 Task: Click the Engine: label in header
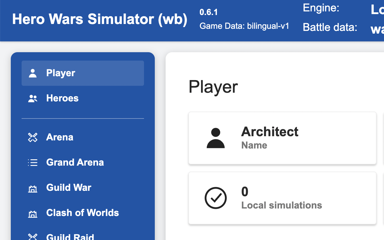321,8
